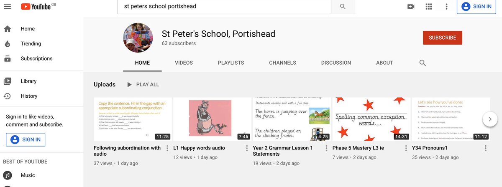The width and height of the screenshot is (502, 187).
Task: Click the 35 views • 2 days ago text
Action: point(435,157)
